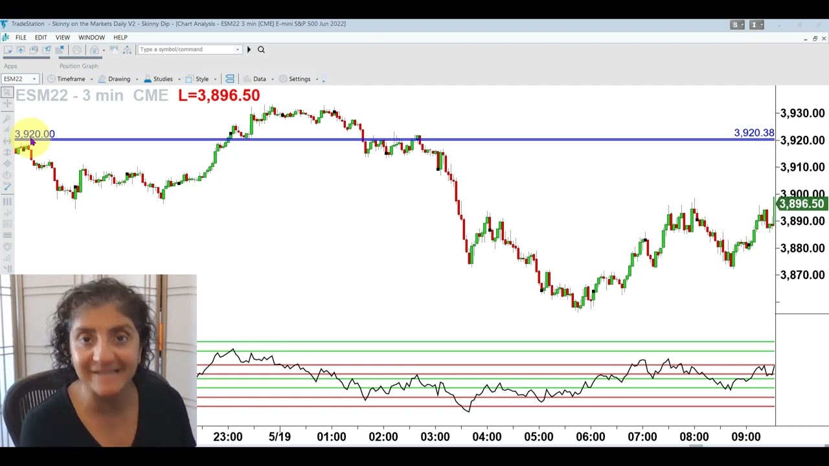Select the parallel lines channel tool
Screen dimensions: 829x466
click(x=7, y=164)
